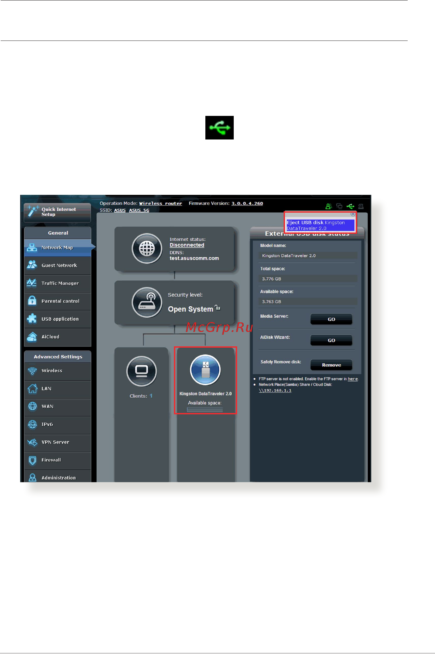The image size is (435, 654).
Task: Open the USB application menu item
Action: [58, 319]
